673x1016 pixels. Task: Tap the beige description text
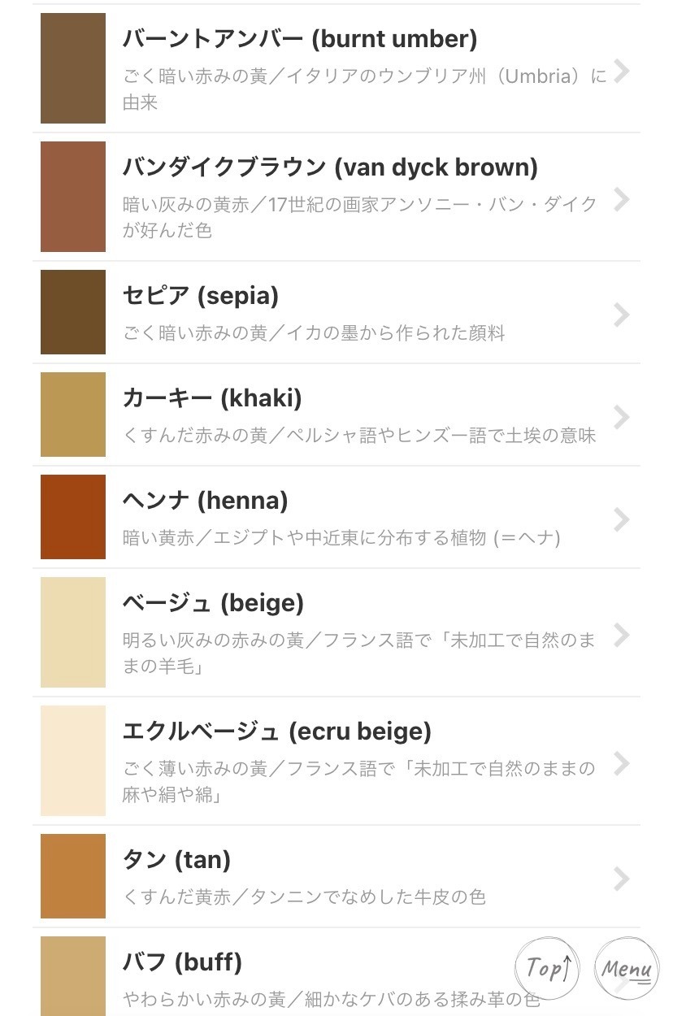359,653
